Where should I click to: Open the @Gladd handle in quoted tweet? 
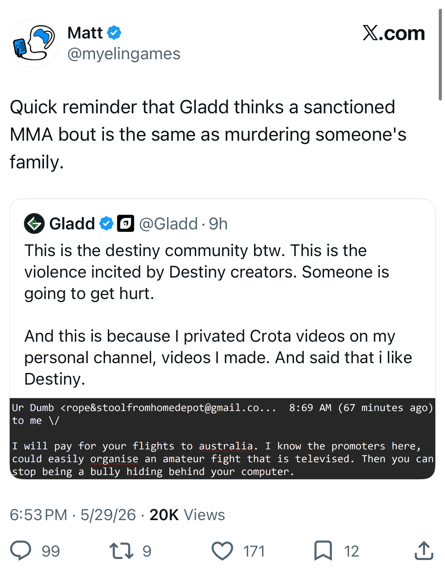coord(168,224)
